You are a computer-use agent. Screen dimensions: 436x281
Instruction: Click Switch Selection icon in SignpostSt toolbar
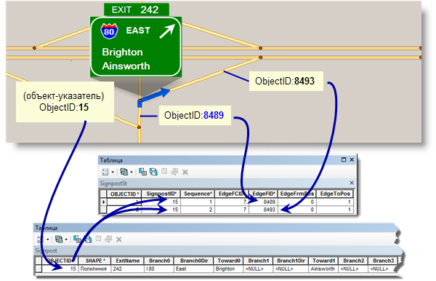[x=153, y=172]
